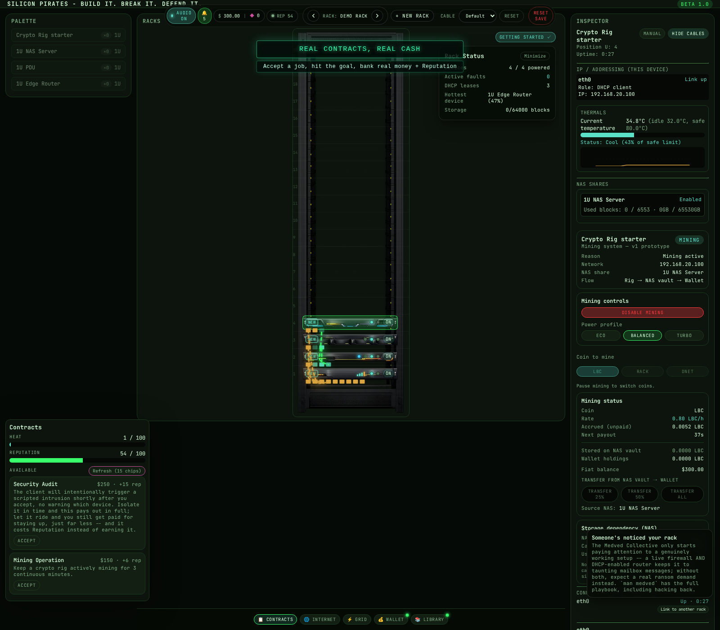Toggle the Audio On switch

point(181,16)
